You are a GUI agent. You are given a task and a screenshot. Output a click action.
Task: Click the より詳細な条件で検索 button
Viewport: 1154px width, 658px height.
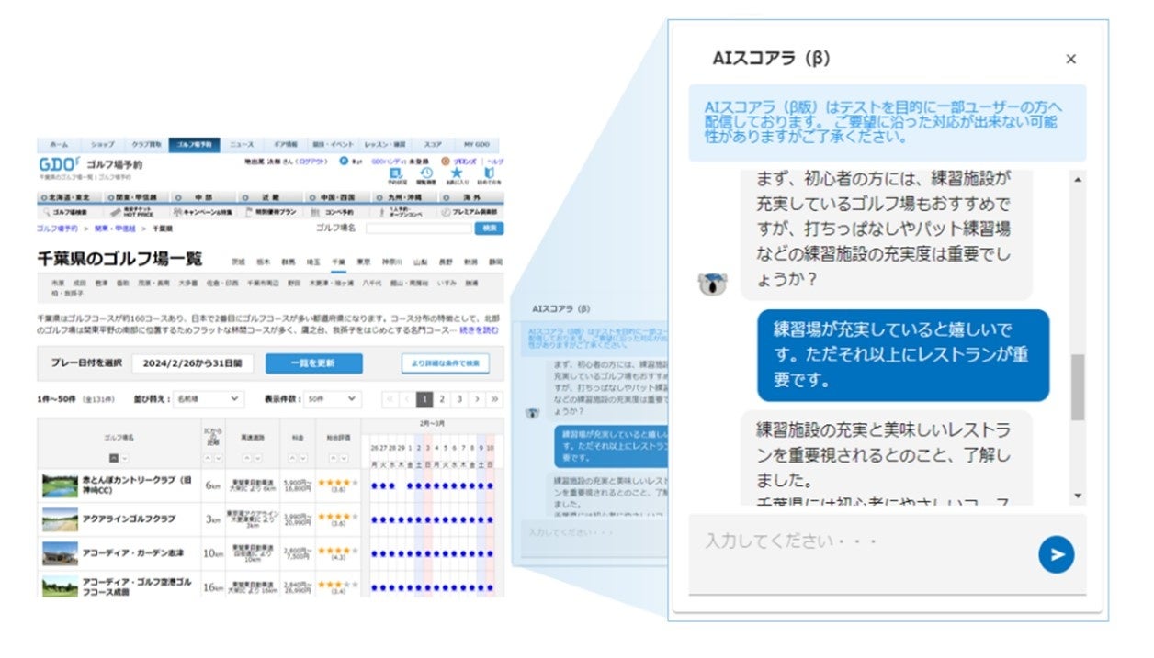pos(446,363)
